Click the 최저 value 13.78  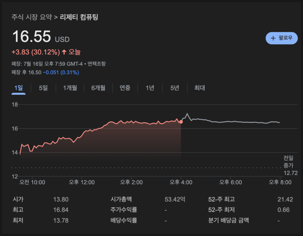[61, 220]
